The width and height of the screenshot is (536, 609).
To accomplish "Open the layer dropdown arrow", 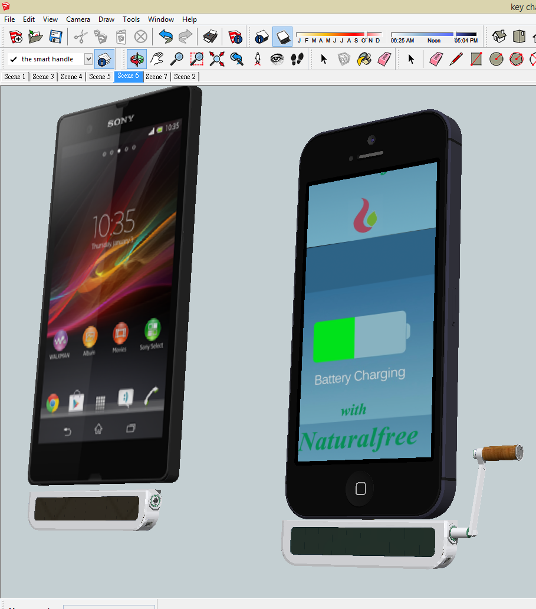I will pyautogui.click(x=88, y=59).
